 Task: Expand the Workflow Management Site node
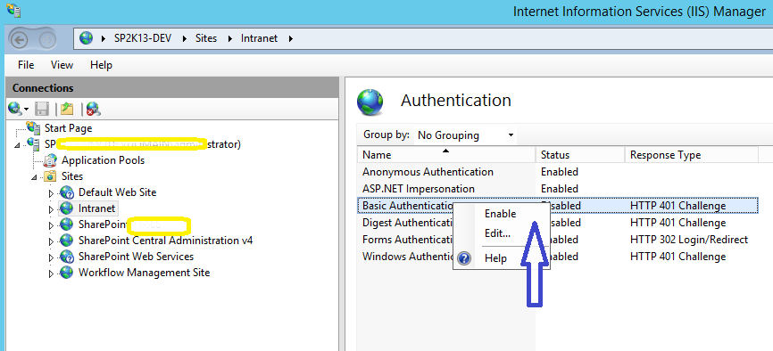pos(51,273)
